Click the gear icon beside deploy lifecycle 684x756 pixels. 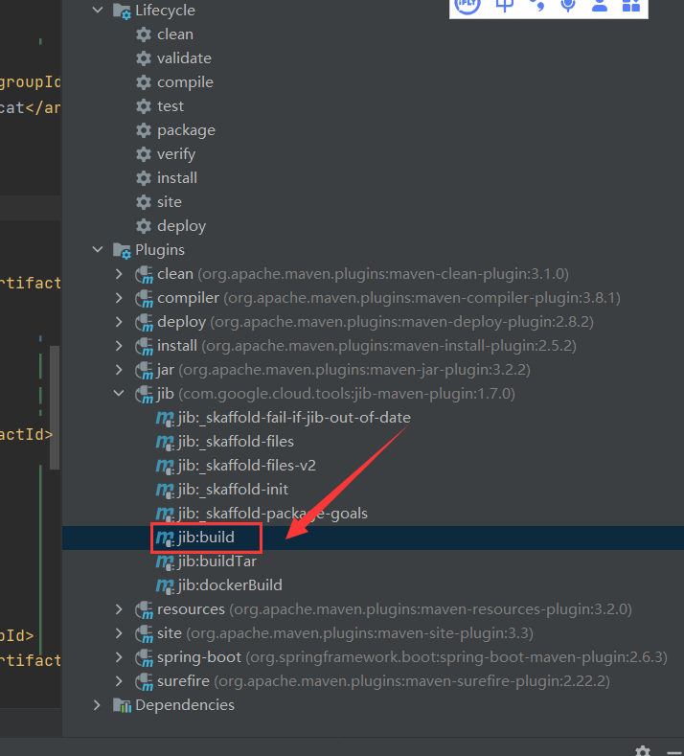(143, 226)
